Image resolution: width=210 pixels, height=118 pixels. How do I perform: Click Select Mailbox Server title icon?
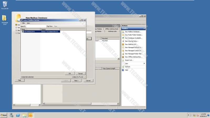point(22,20)
